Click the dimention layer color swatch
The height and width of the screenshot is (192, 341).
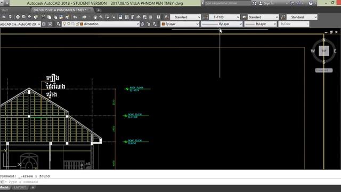point(82,24)
